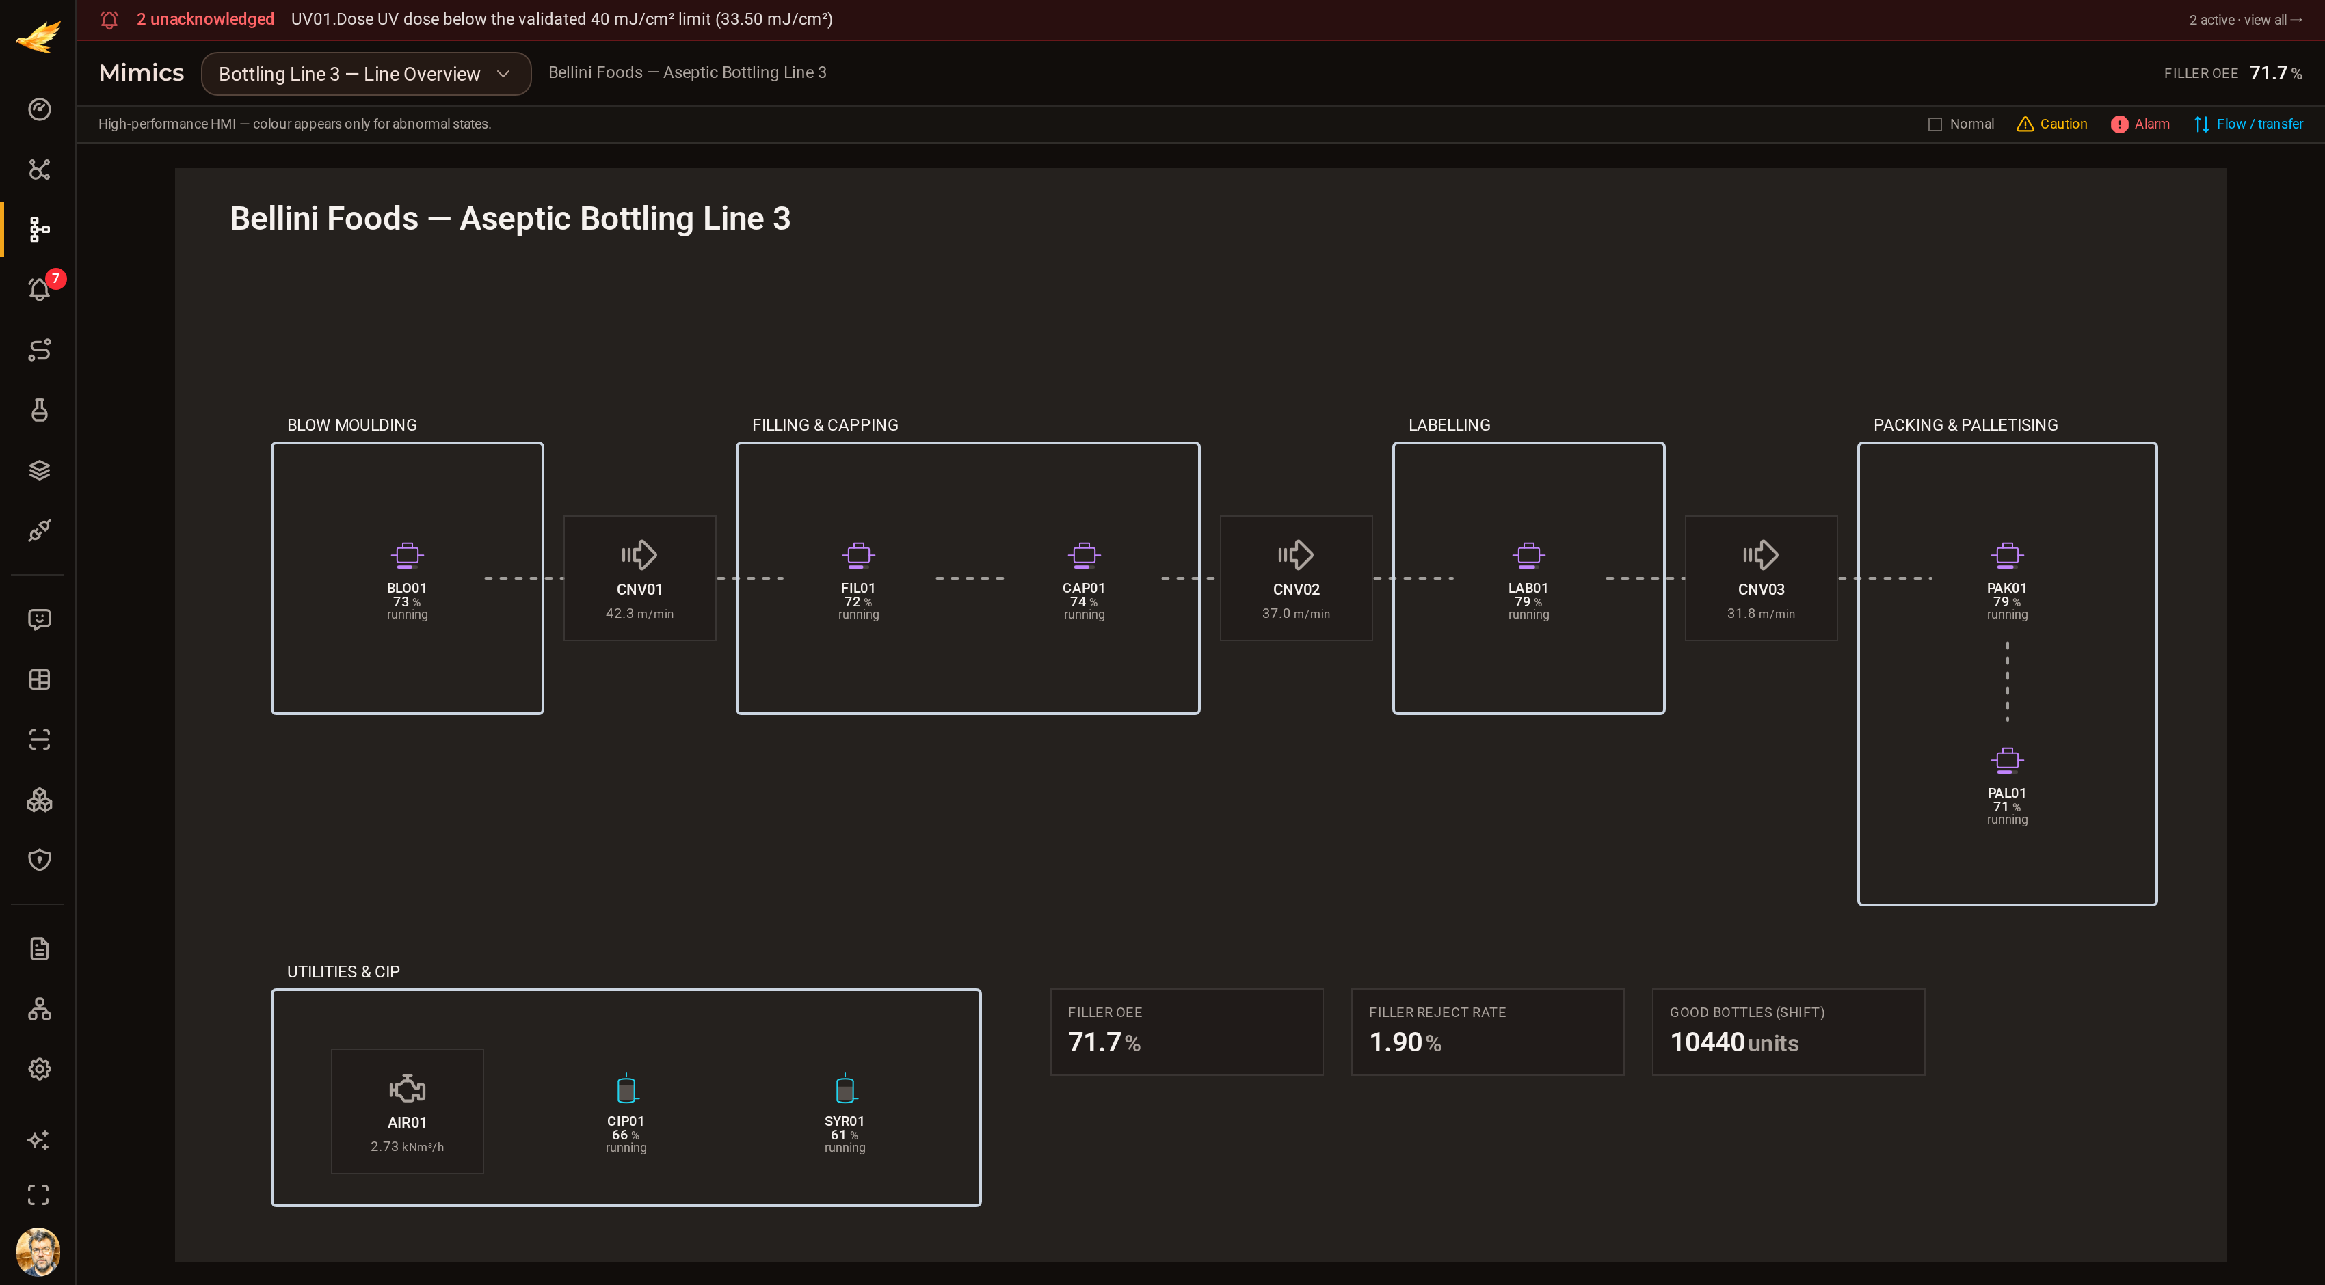Screen dimensions: 2325x1285
Task: Click the CNV03 speed value 31.8 m/min
Action: click(1761, 614)
